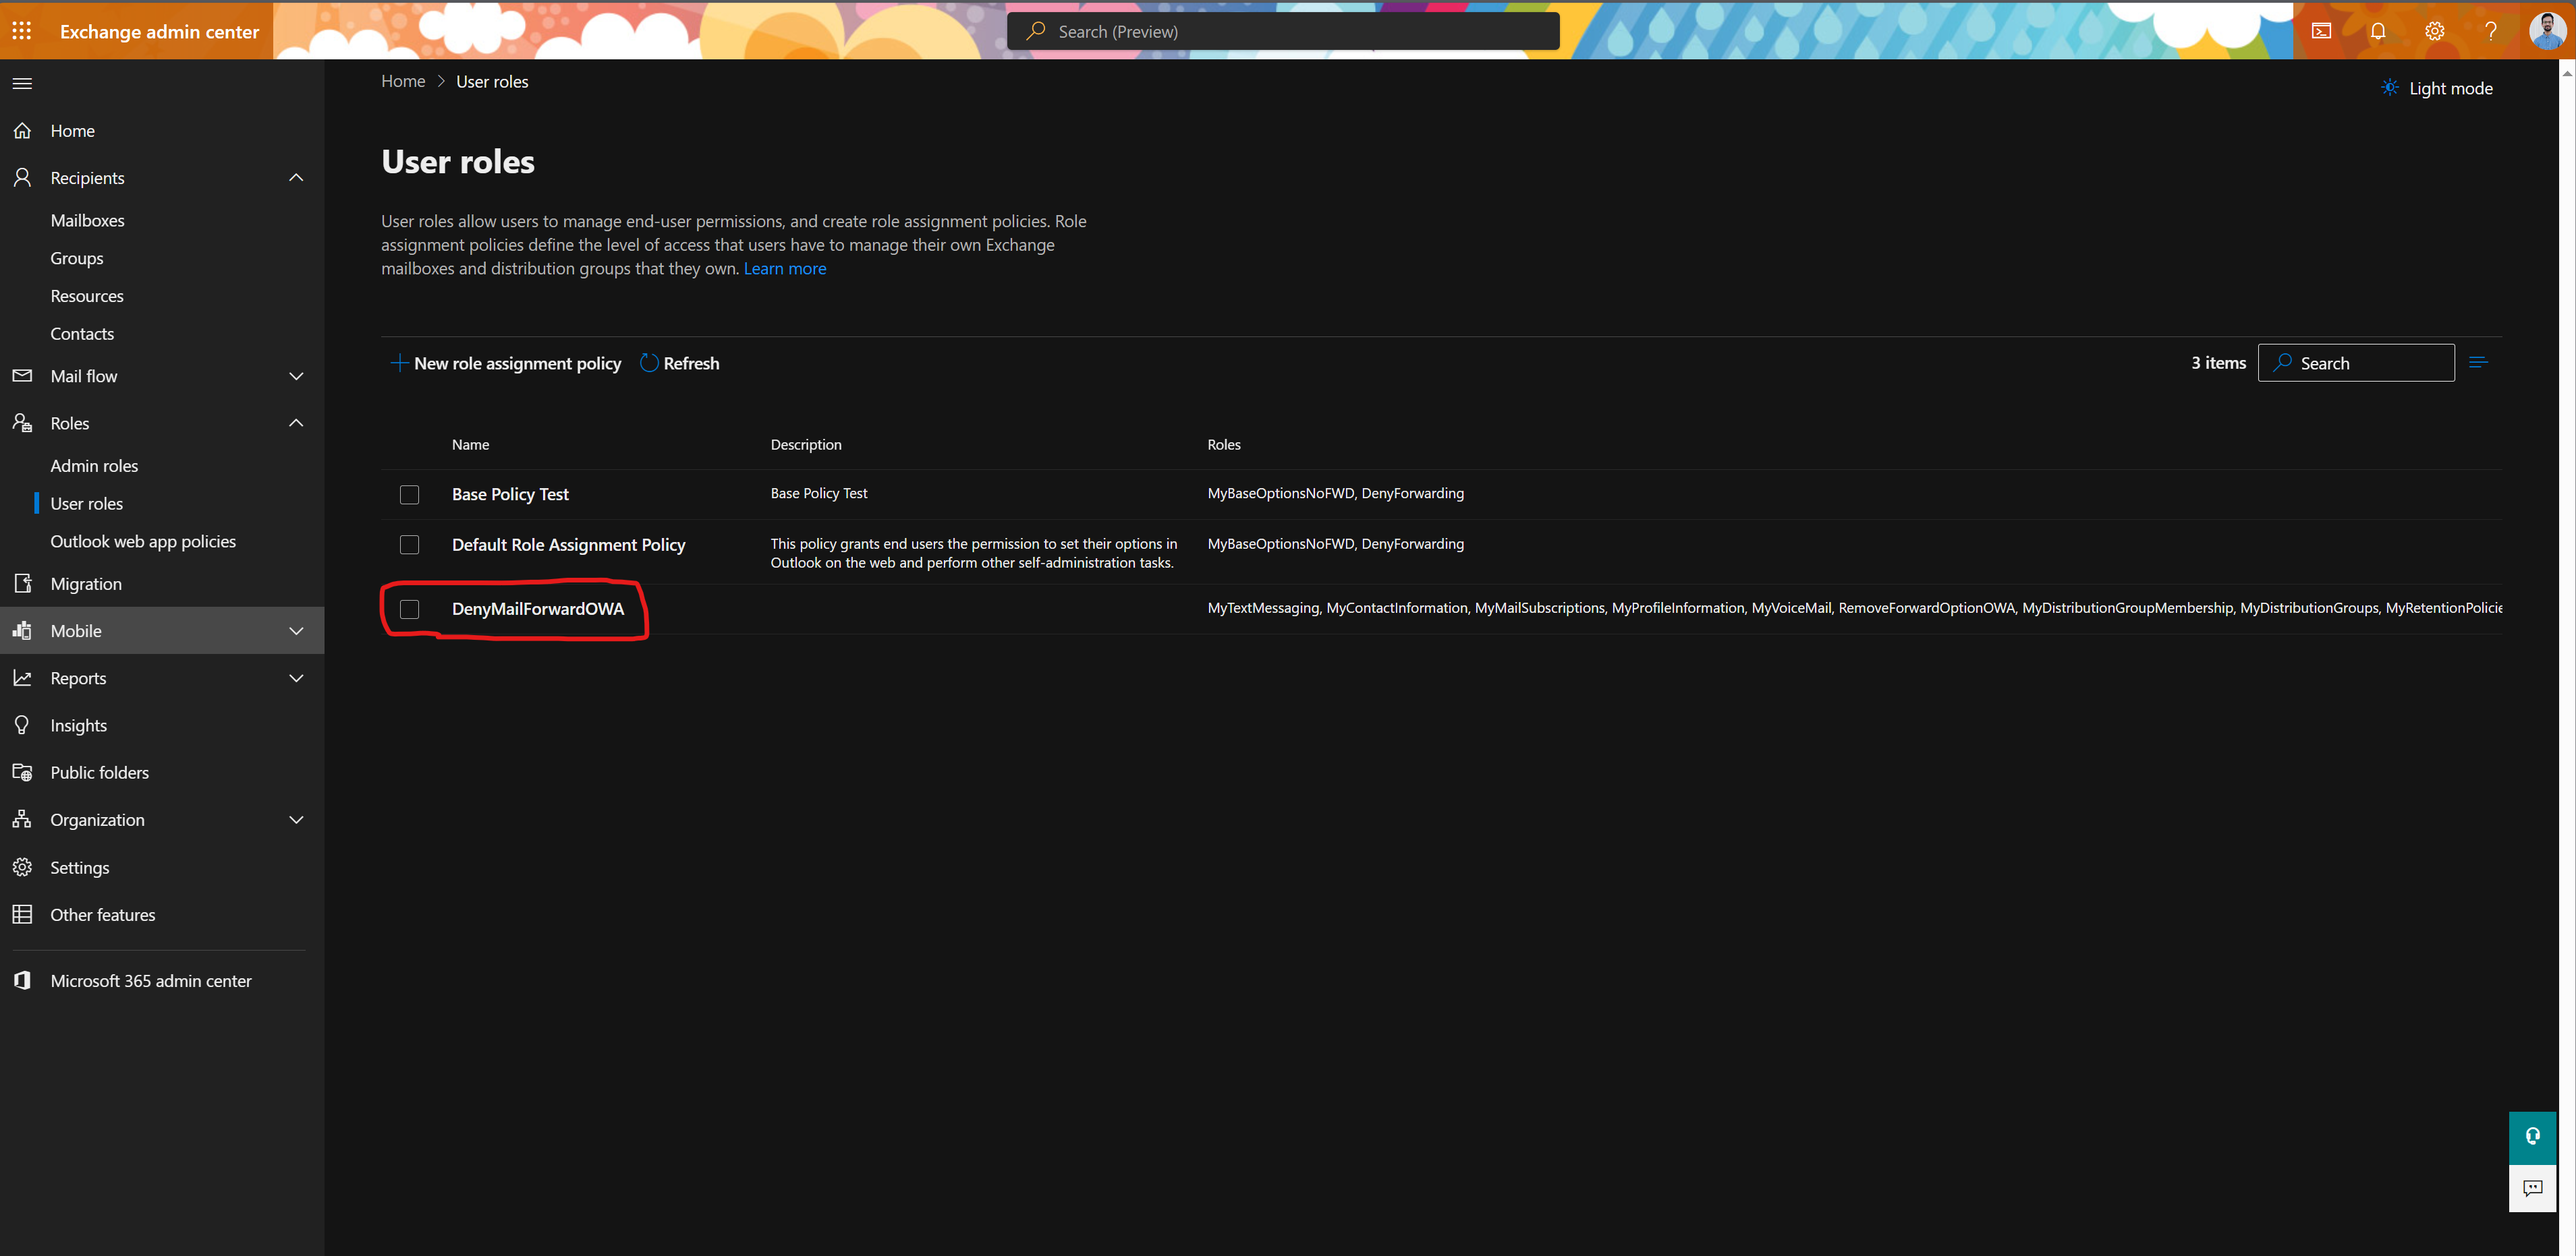Image resolution: width=2576 pixels, height=1256 pixels.
Task: Open the filter options icon beside Search
Action: point(2478,363)
